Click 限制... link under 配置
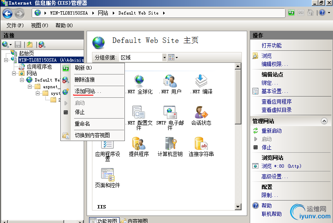 click(x=269, y=195)
